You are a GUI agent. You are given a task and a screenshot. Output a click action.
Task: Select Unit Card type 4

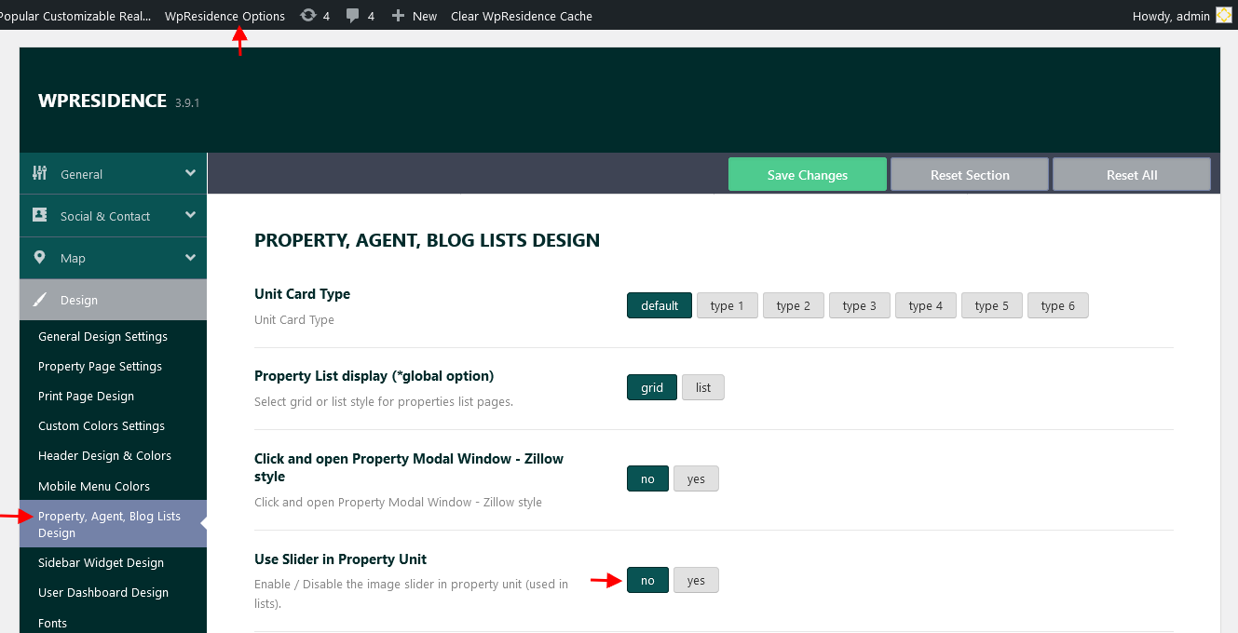coord(926,305)
